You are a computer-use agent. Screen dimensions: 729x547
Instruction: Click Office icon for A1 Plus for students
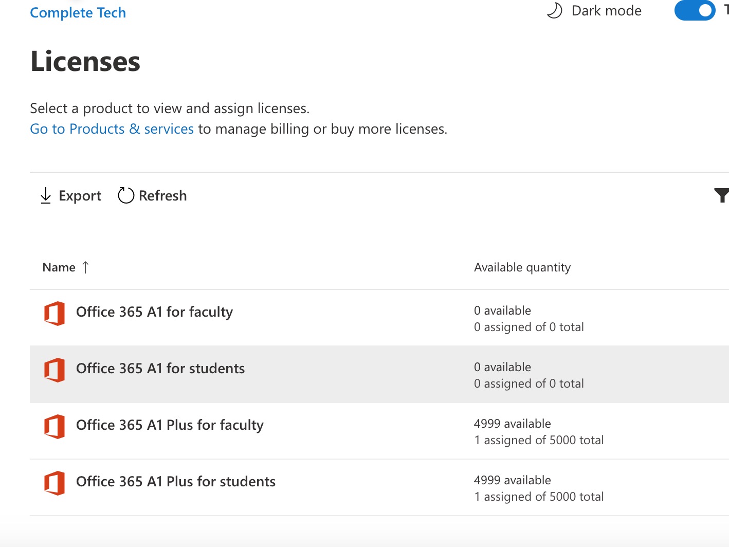pos(54,483)
